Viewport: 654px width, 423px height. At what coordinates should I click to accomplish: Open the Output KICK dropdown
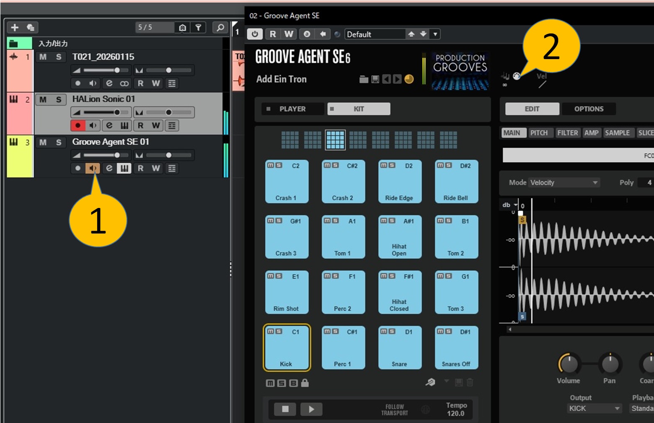point(617,408)
